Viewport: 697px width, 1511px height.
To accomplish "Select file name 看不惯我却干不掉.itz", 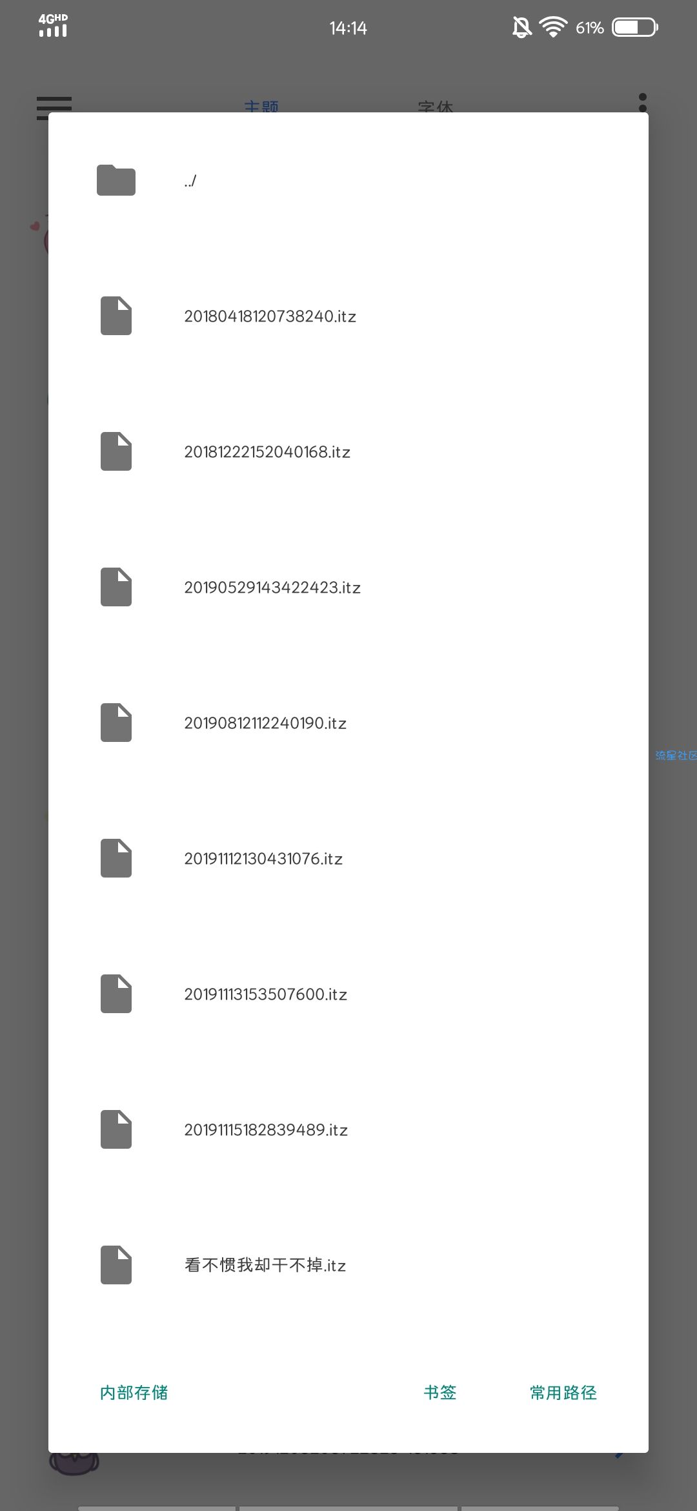I will pos(265,1265).
